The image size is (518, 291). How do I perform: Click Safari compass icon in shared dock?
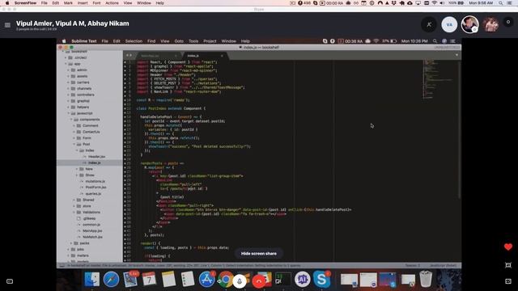coord(111,280)
